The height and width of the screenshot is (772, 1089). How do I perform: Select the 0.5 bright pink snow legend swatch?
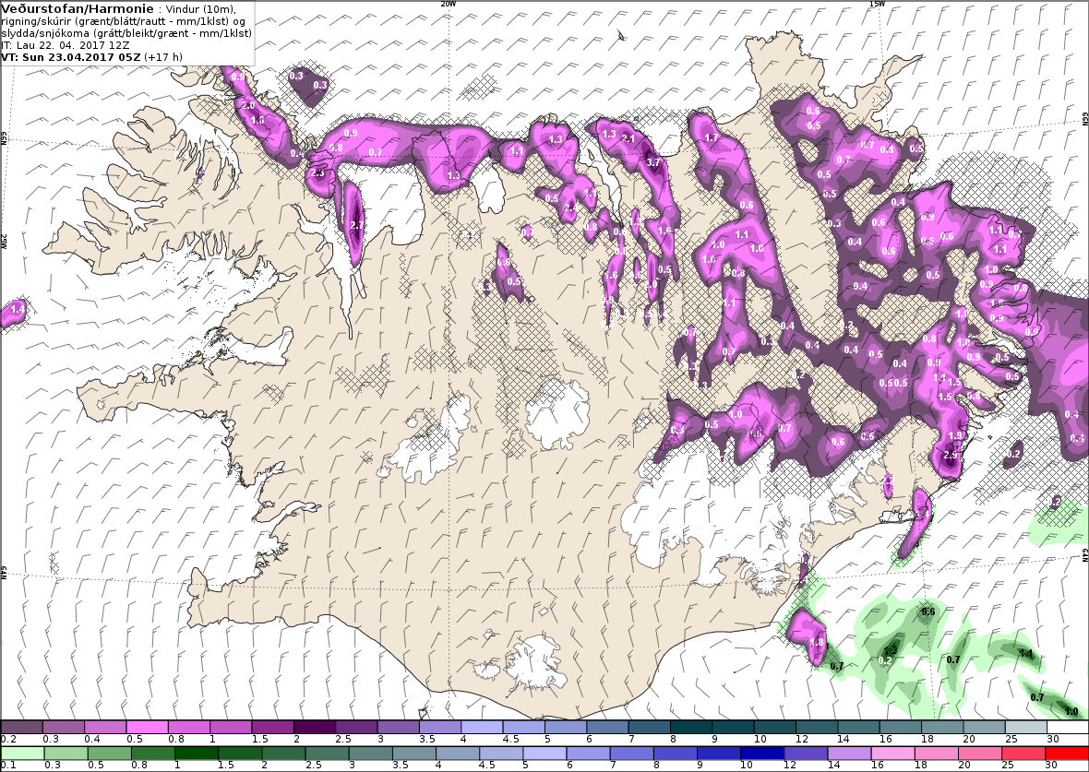[x=148, y=727]
